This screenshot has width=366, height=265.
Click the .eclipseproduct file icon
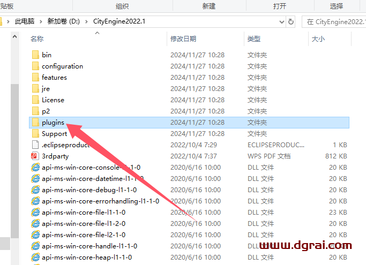pos(35,145)
